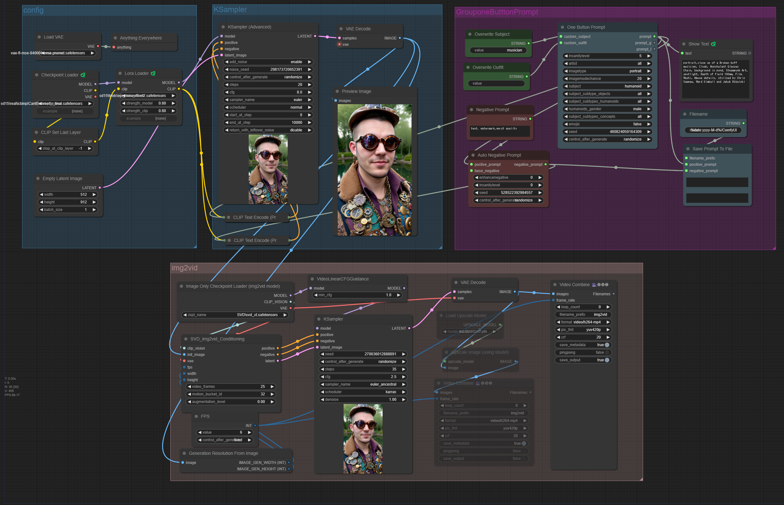The width and height of the screenshot is (784, 505).
Task: Click the vae input socket on upper VAE Decode
Action: tap(339, 44)
